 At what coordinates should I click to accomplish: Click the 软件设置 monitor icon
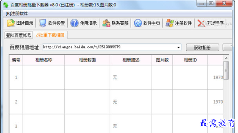point(43,23)
